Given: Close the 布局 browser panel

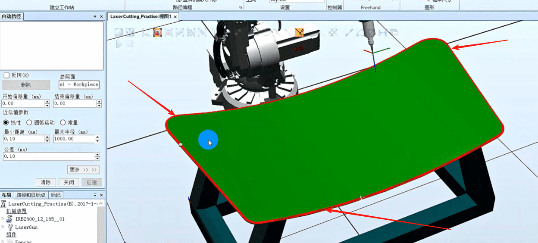Looking at the screenshot, I should tap(101, 195).
